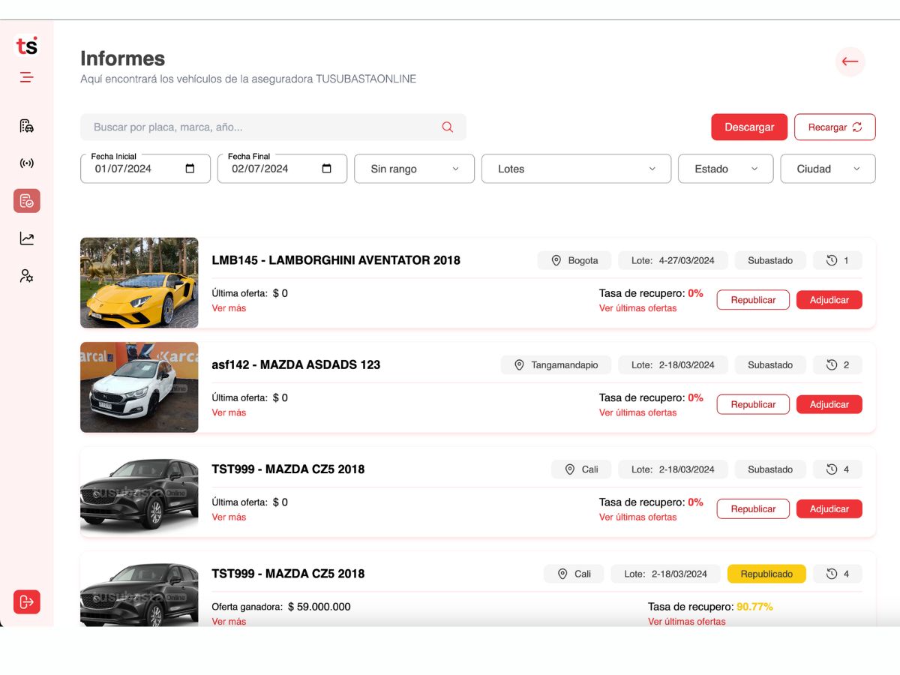
Task: Expand the Sin rango dropdown
Action: tap(414, 169)
